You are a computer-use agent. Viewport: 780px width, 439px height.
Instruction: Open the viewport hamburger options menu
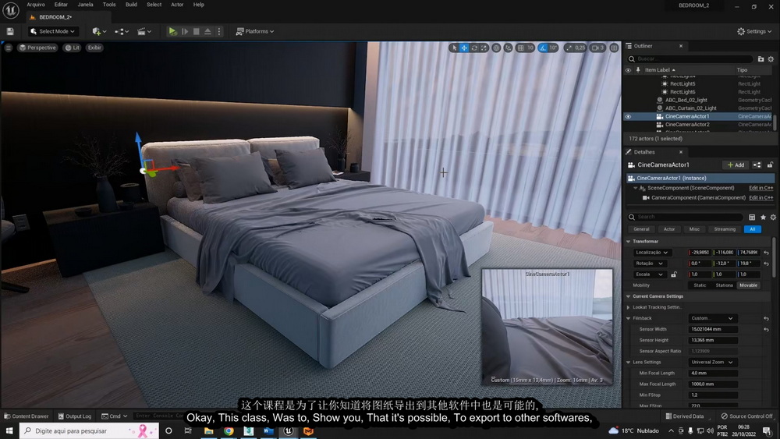click(x=9, y=48)
